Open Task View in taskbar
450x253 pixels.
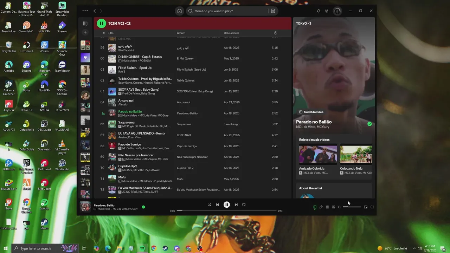84,248
